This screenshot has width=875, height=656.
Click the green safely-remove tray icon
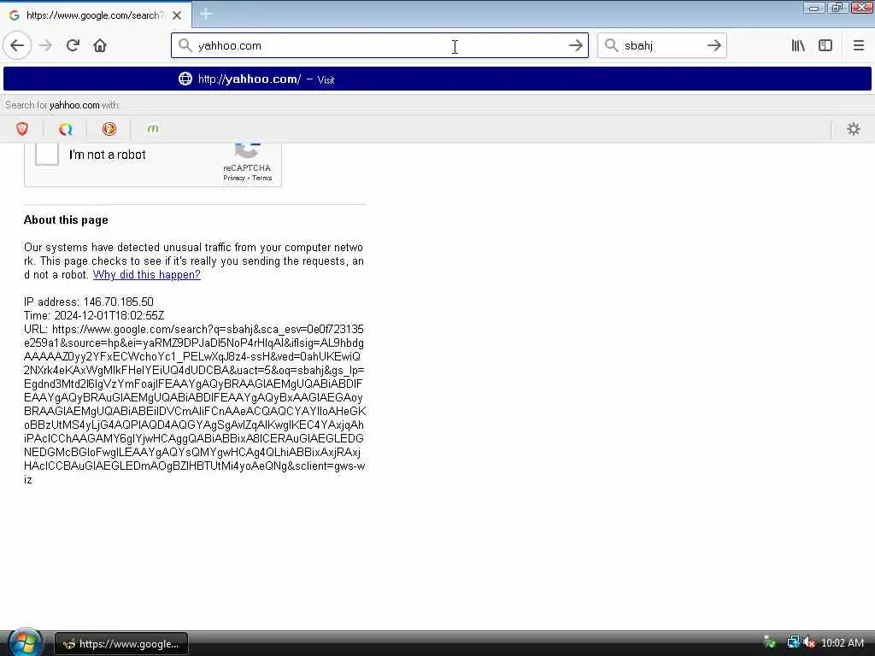(770, 642)
